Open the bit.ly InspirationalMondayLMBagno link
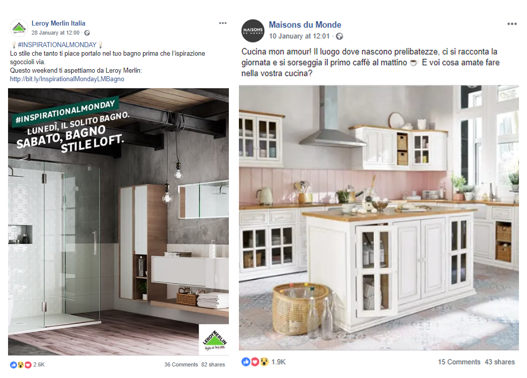This screenshot has width=527, height=378. coord(67,79)
